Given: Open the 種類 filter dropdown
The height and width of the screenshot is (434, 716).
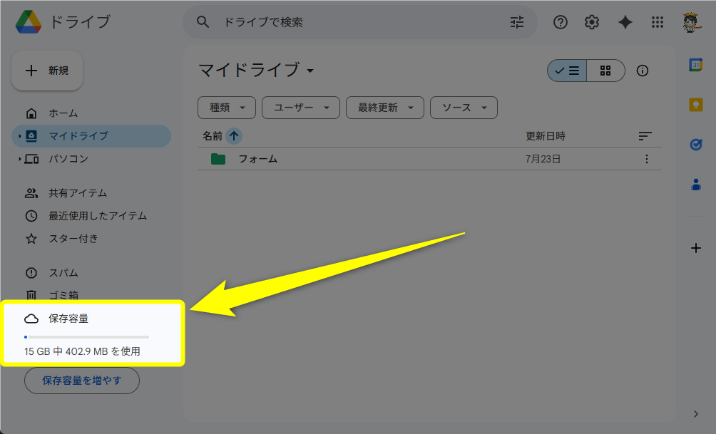Looking at the screenshot, I should click(x=227, y=108).
